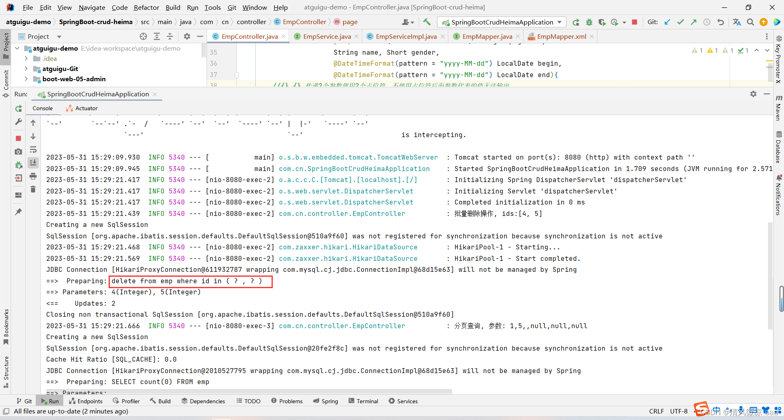Click the locate-in-tree target icon in Project panel
This screenshot has width=784, height=420.
(143, 36)
